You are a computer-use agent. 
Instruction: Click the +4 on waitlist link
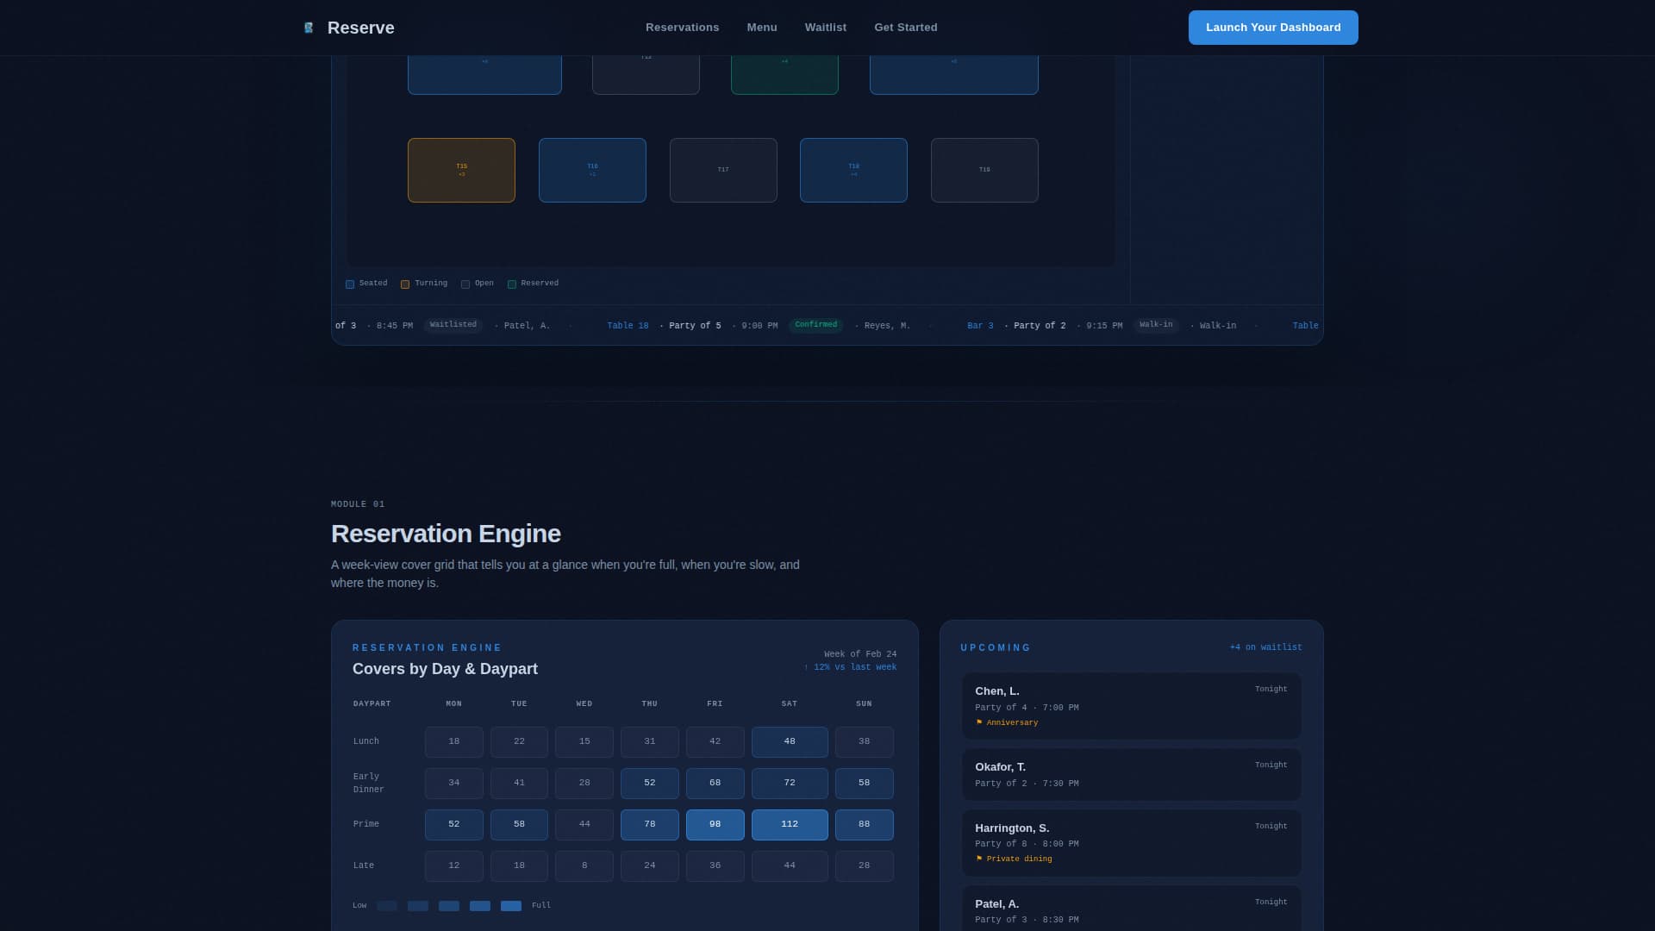click(1265, 647)
